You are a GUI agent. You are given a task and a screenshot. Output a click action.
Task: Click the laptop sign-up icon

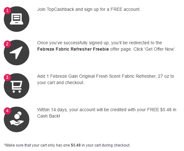pos(17,19)
